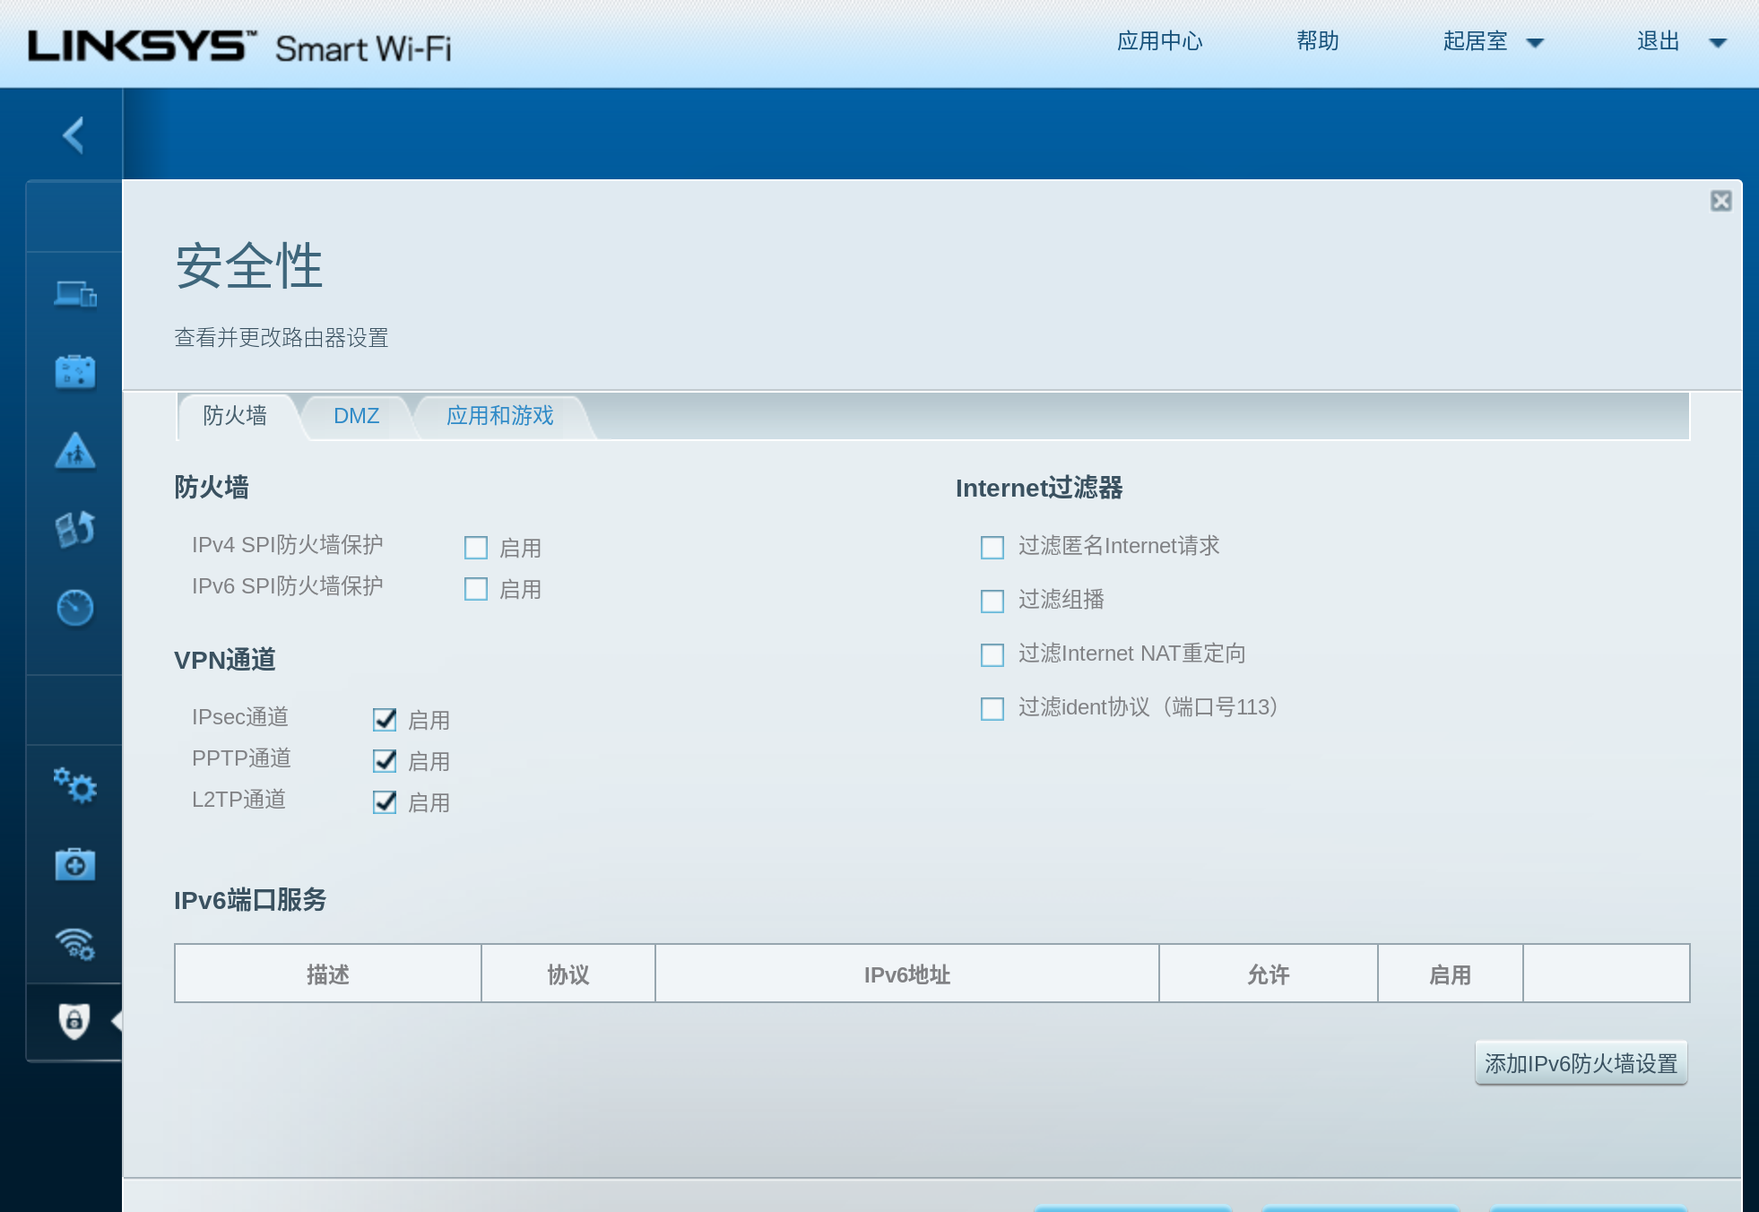Switch to the DMZ tab
Image resolution: width=1759 pixels, height=1212 pixels.
[356, 416]
